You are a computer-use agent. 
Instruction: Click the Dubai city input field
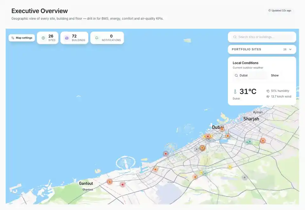coord(250,75)
